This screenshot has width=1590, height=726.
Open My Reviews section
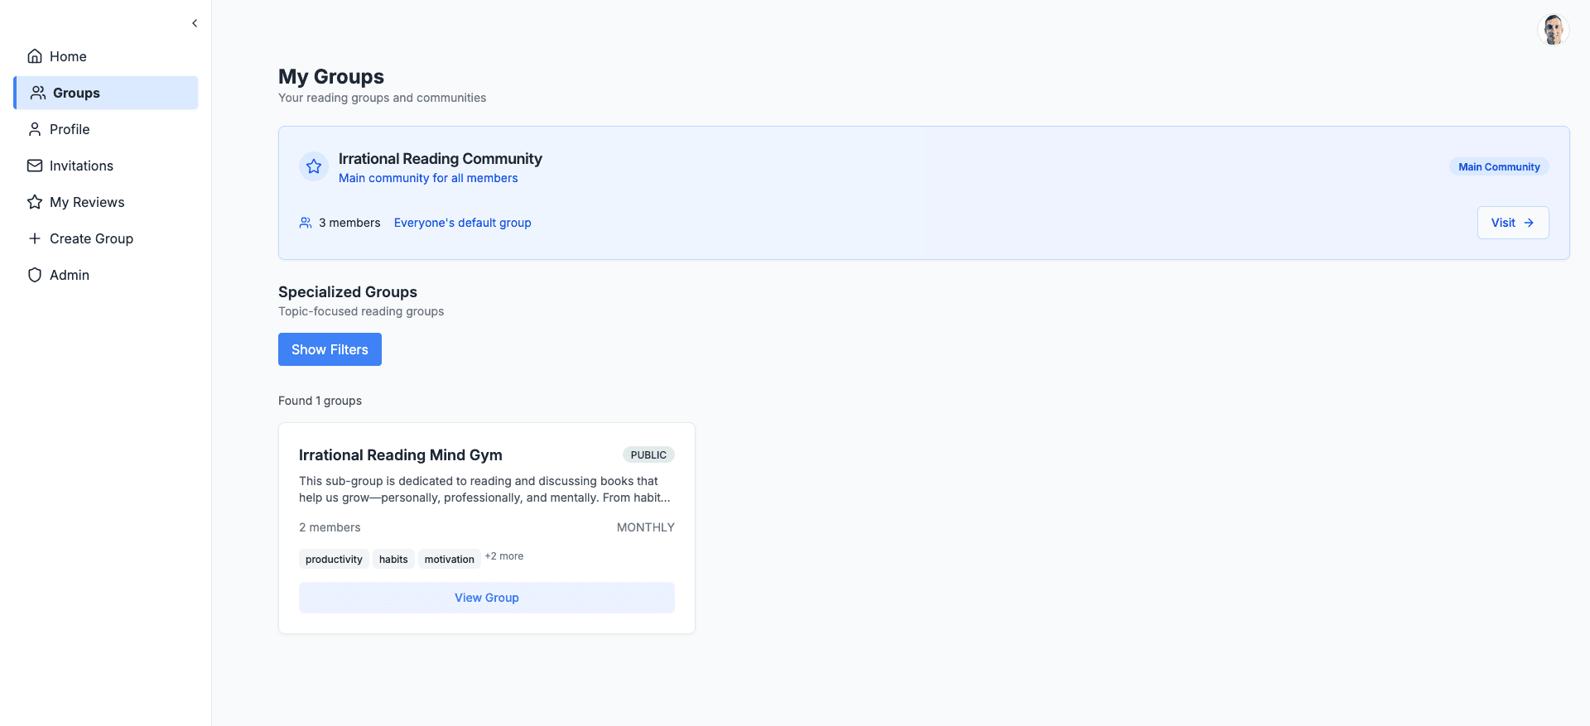coord(106,202)
